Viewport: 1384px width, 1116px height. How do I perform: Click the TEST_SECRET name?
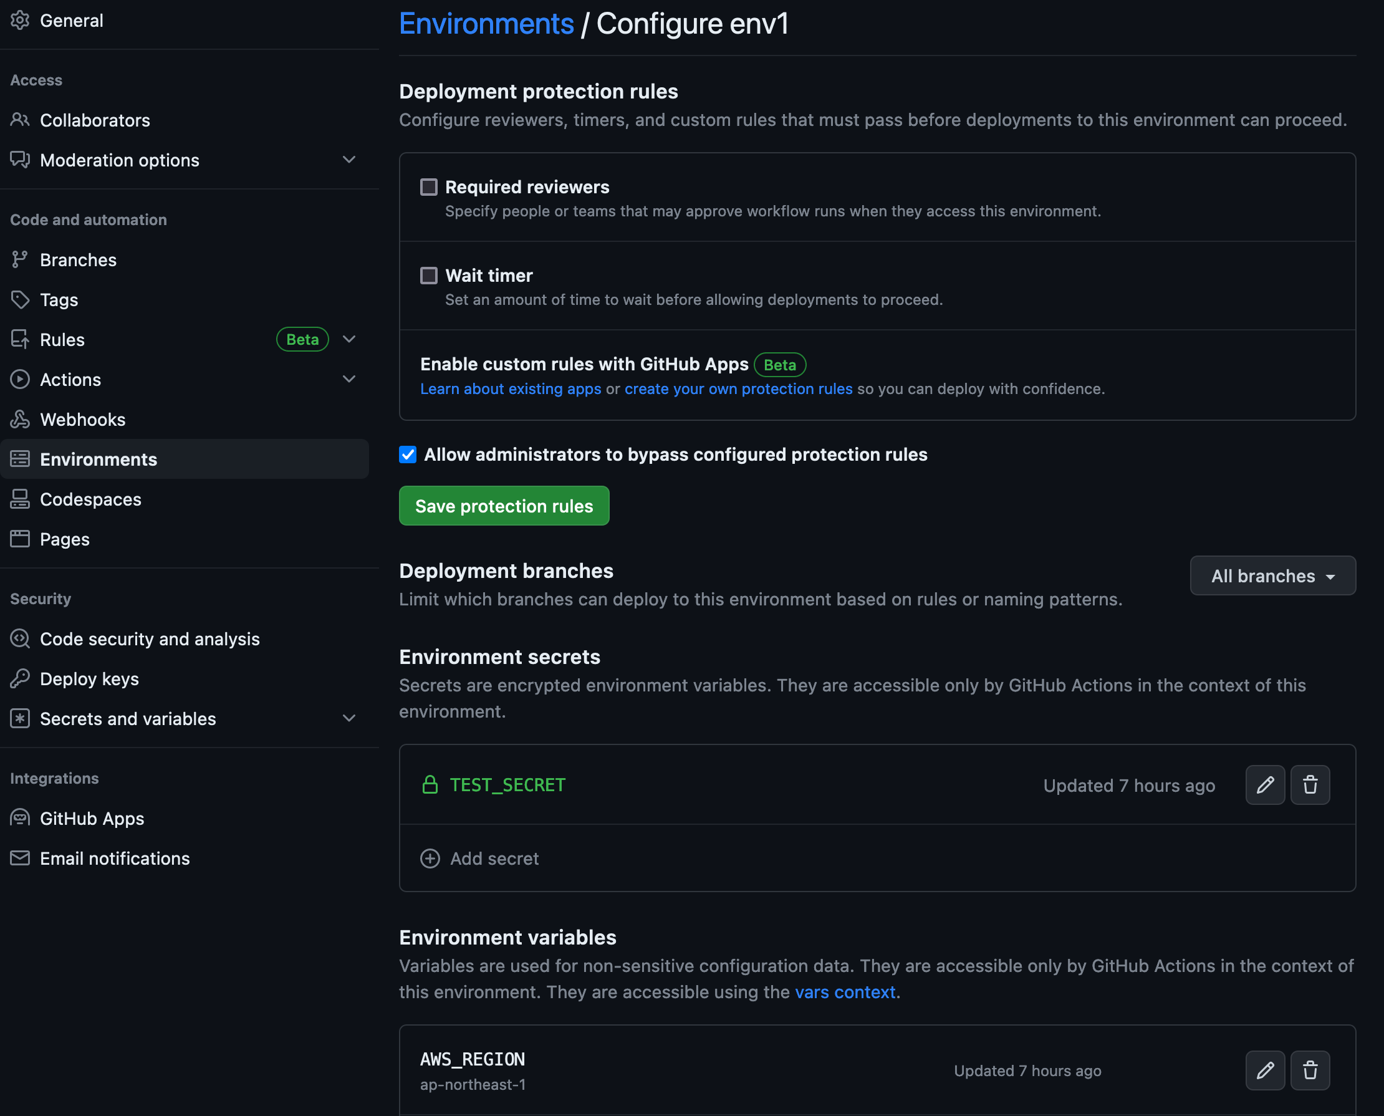[507, 785]
